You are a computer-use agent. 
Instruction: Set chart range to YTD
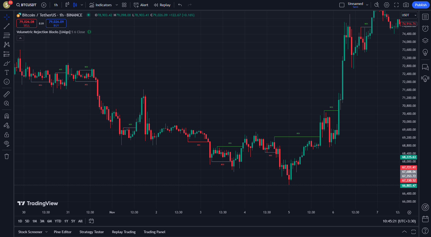click(x=58, y=221)
